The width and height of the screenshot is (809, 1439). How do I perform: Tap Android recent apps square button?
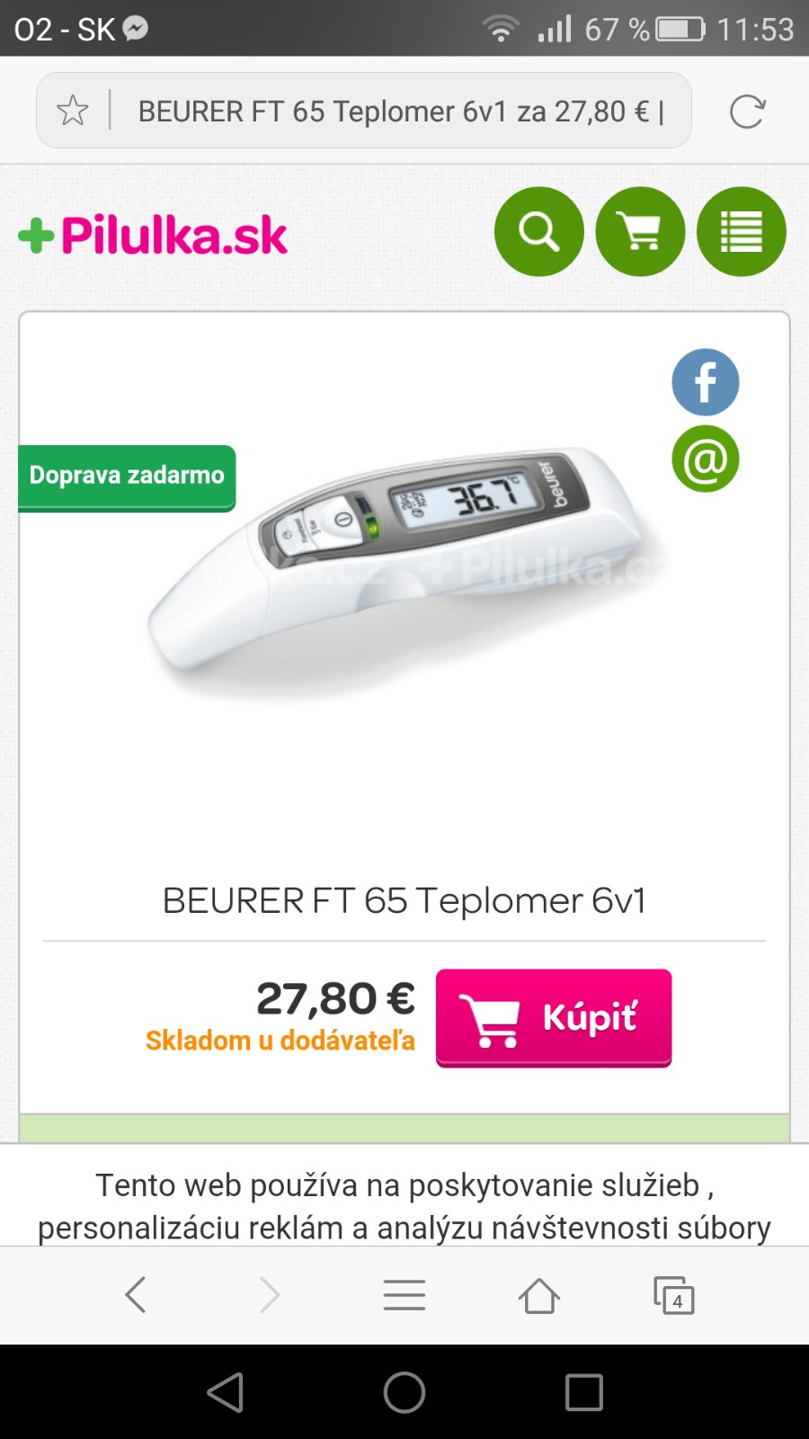click(x=584, y=1392)
